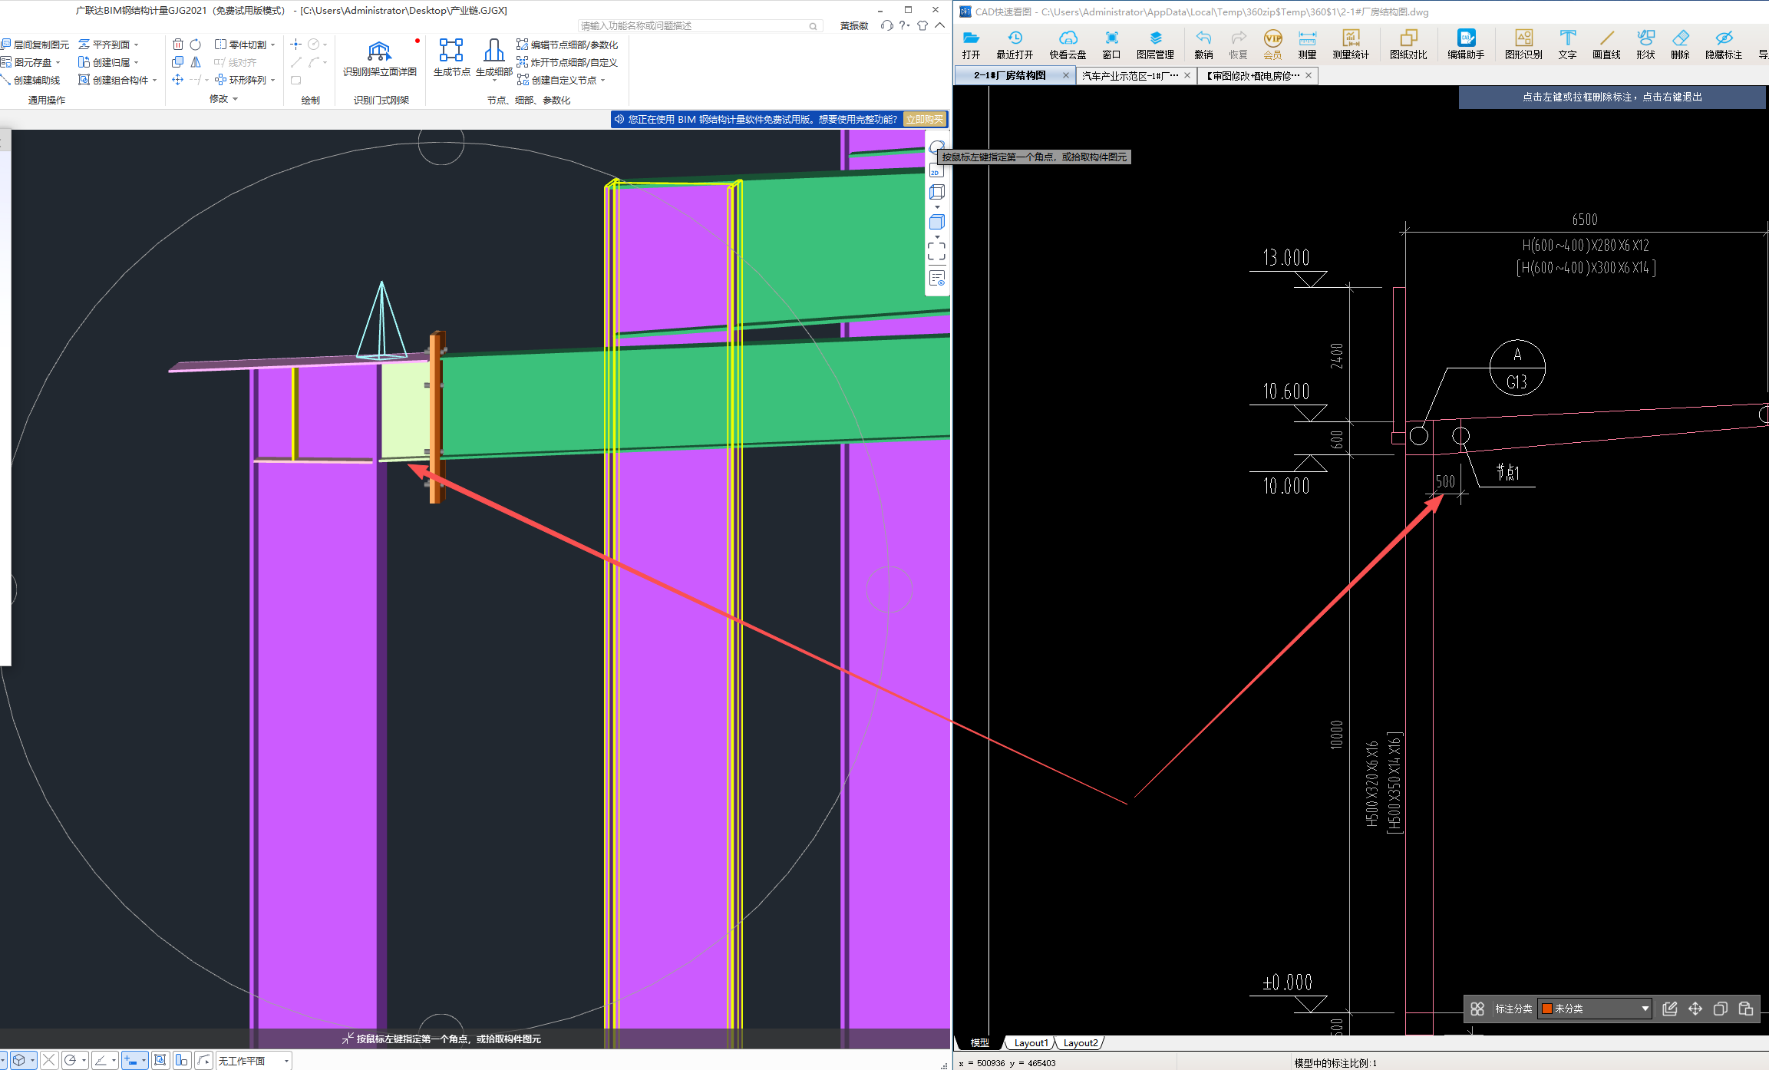Click the 识别刚架立面详图 tool icon
Screen dimensions: 1769x1070
pyautogui.click(x=379, y=52)
